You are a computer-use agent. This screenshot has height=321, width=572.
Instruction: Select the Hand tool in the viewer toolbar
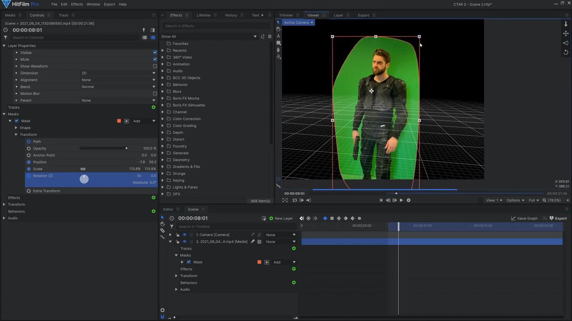(x=278, y=29)
